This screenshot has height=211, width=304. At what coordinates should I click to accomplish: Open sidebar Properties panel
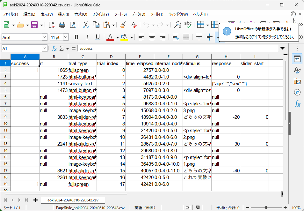pyautogui.click(x=297, y=59)
